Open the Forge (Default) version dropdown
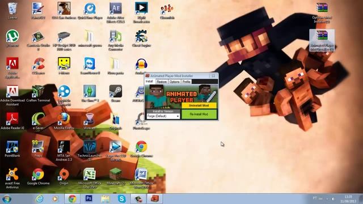Screen dimensions: 363x204 163,116
